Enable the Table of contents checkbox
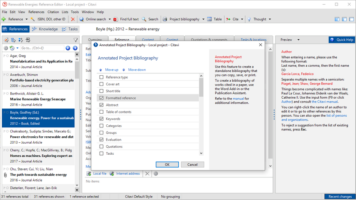356x200 pixels. (101, 112)
